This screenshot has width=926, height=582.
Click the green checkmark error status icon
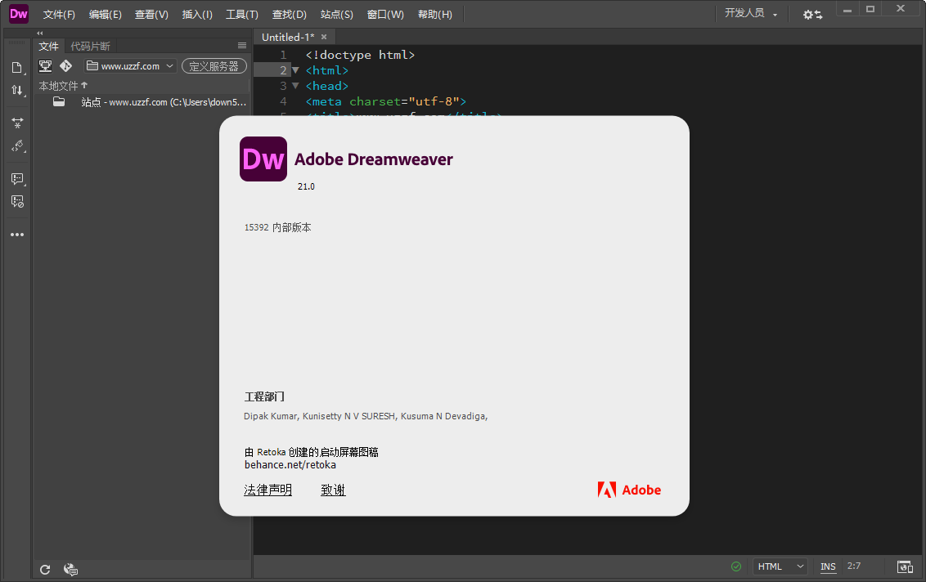[736, 566]
